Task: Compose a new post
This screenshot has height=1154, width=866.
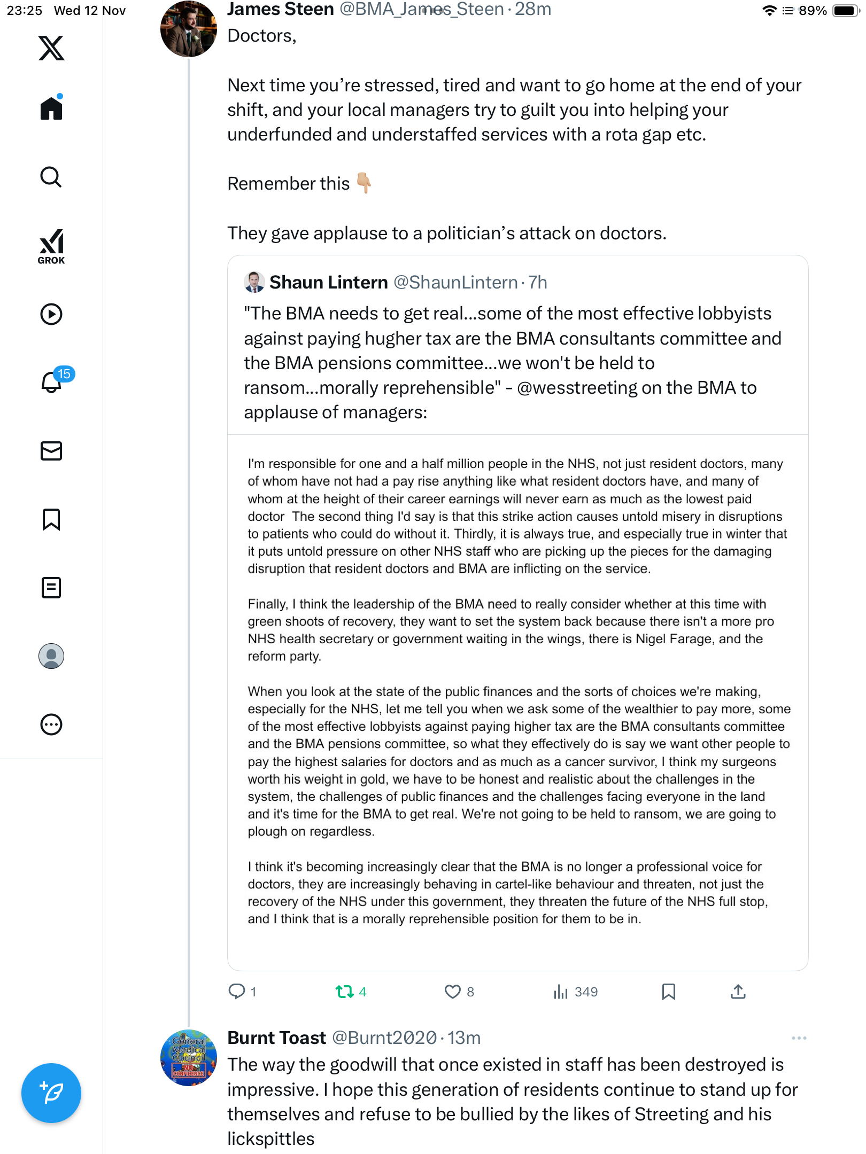Action: (51, 1093)
